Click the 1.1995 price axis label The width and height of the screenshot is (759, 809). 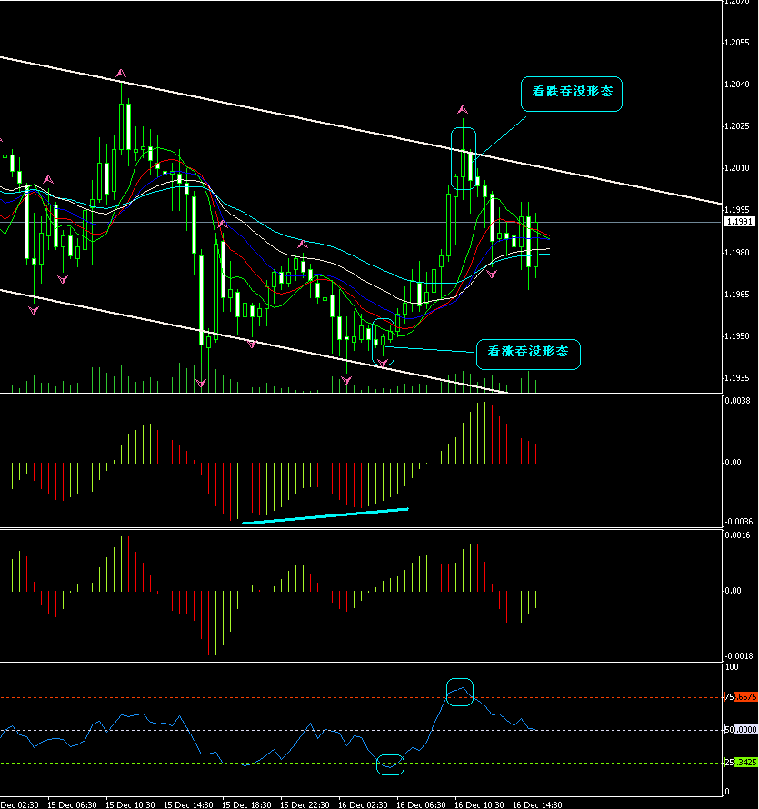point(737,210)
